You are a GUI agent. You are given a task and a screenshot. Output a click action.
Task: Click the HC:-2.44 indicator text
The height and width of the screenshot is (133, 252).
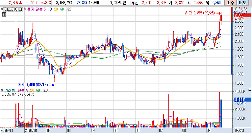coord(240,12)
